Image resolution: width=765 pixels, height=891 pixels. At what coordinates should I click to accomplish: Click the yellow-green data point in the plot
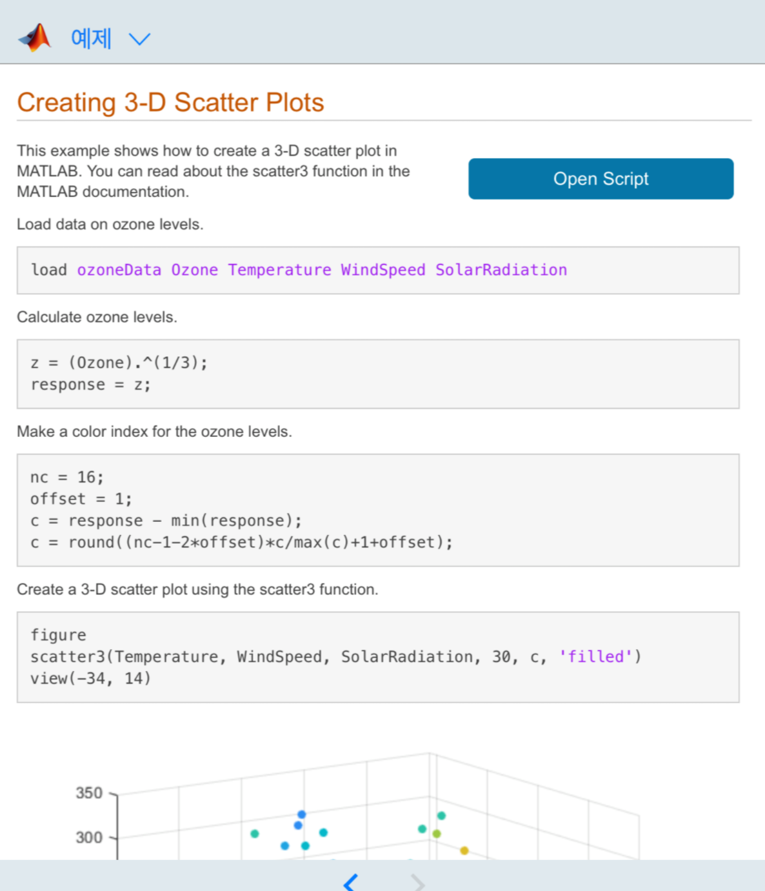437,834
